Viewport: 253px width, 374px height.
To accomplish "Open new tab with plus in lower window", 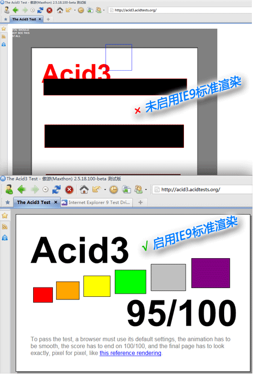I will 140,202.
